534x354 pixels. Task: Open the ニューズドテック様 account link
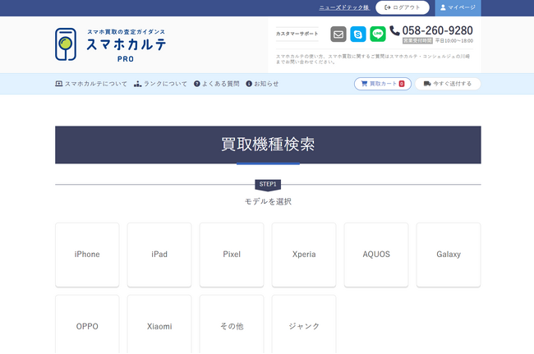click(x=344, y=7)
